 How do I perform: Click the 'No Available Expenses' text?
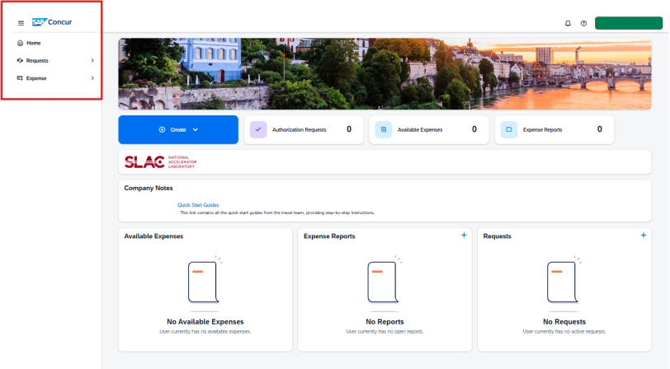205,322
